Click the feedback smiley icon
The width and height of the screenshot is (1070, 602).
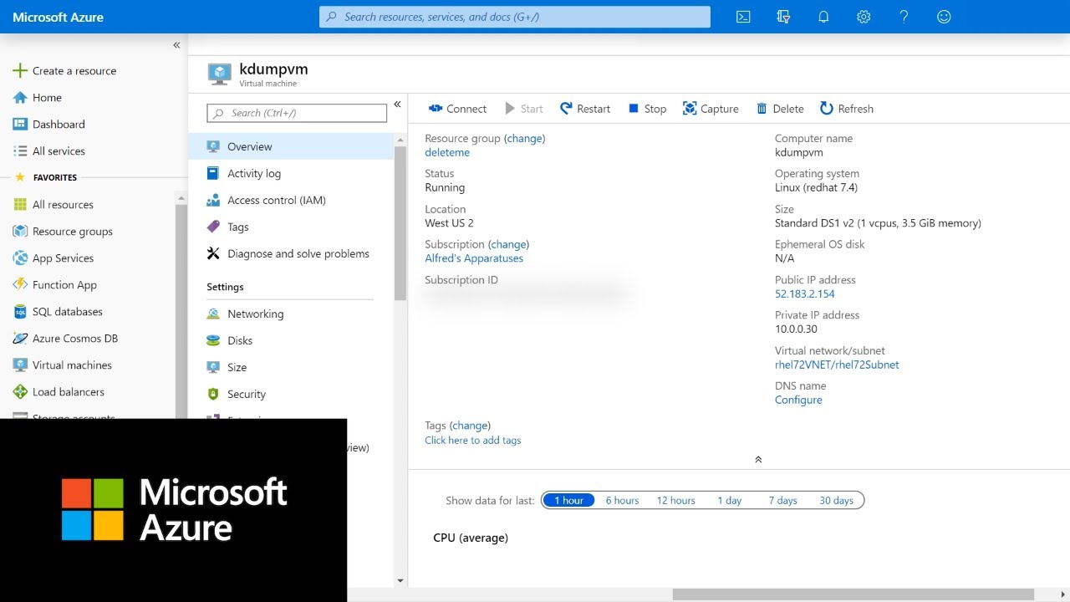point(944,17)
